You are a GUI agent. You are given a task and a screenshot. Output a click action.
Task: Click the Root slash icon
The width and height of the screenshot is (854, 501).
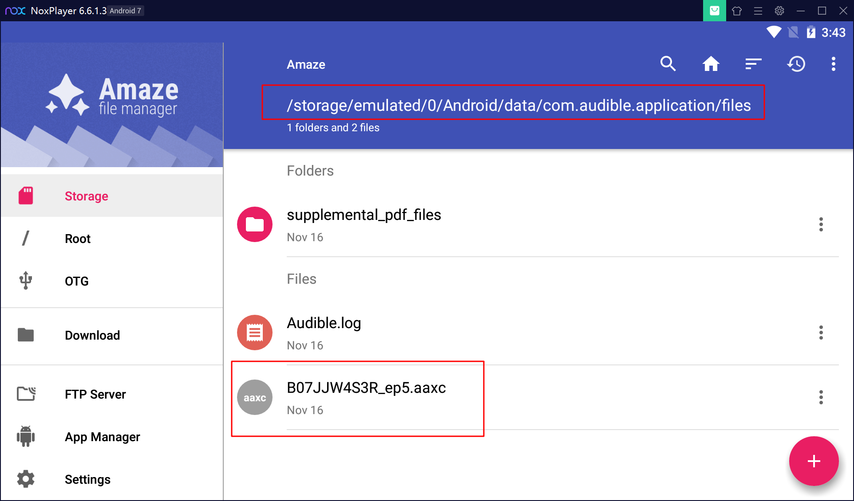tap(26, 238)
